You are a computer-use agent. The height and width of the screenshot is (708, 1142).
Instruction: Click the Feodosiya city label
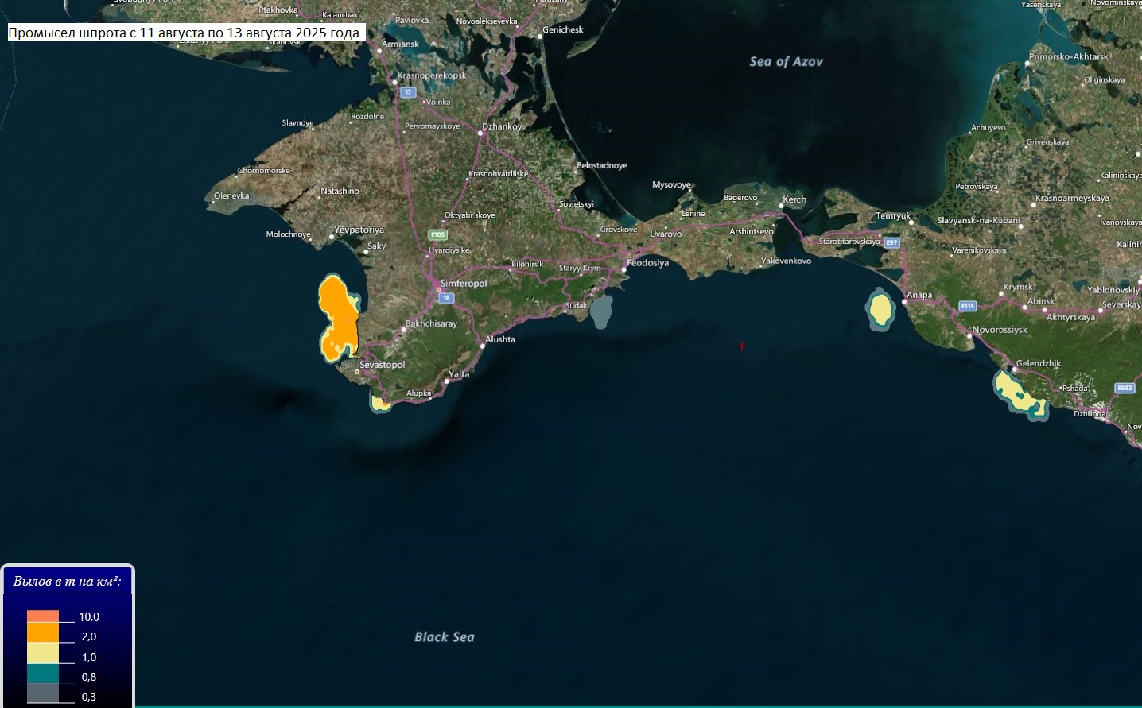(648, 263)
